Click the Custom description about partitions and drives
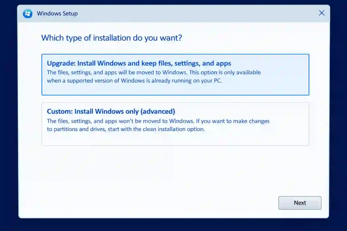This screenshot has height=231, width=347. 158,125
